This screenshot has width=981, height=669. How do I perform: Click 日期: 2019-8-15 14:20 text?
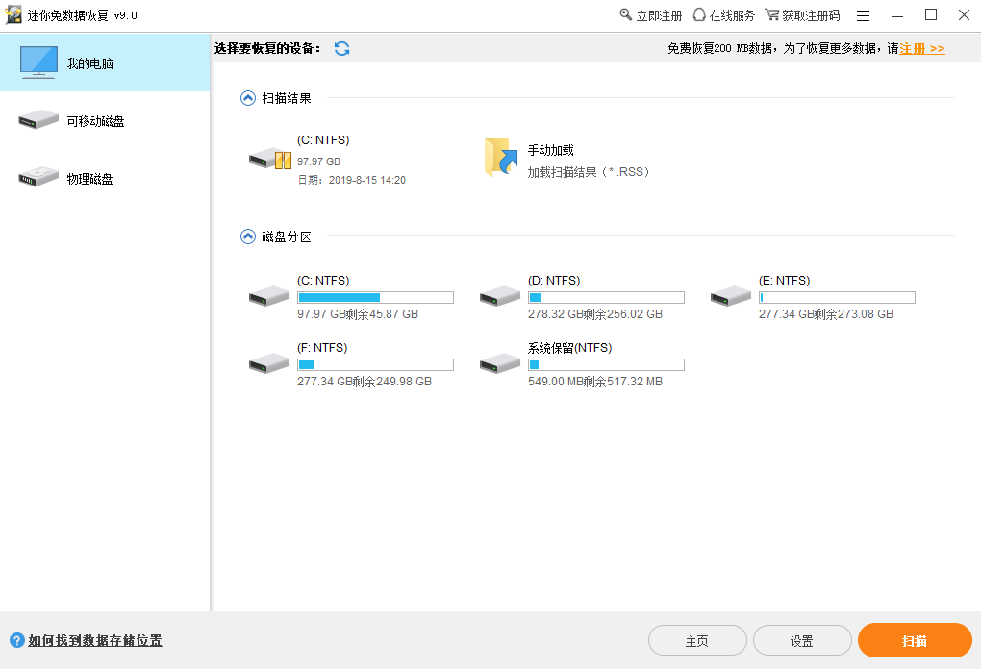[x=352, y=180]
